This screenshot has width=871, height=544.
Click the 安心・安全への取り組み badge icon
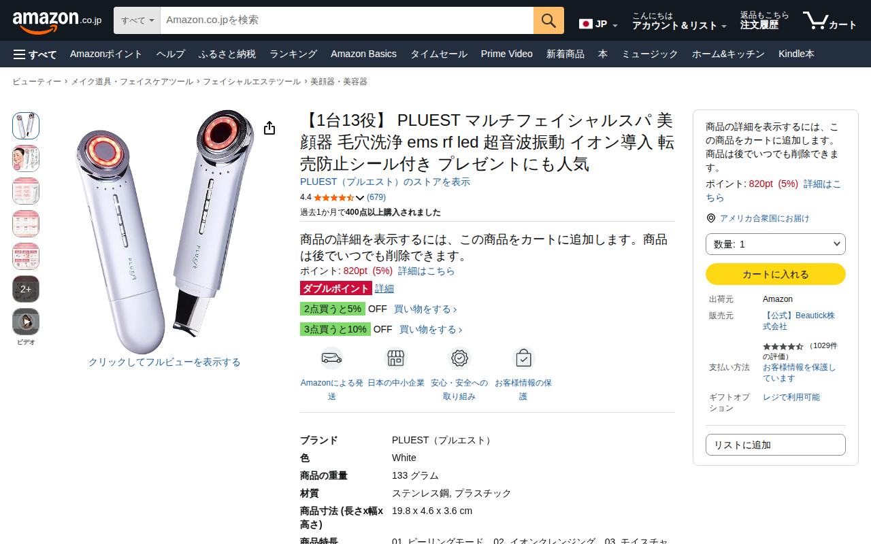pyautogui.click(x=459, y=358)
